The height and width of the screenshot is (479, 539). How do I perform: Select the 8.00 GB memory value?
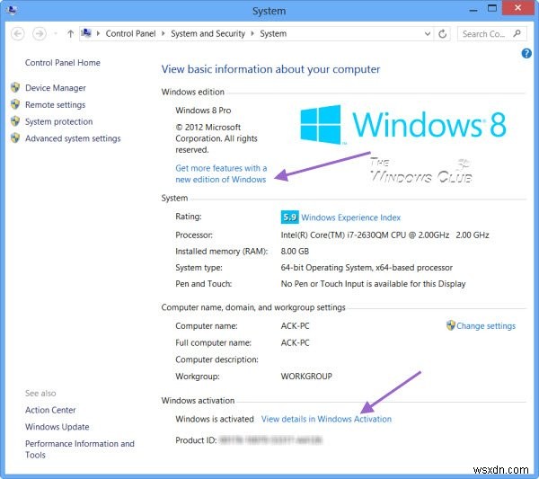[295, 252]
